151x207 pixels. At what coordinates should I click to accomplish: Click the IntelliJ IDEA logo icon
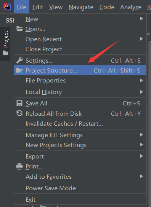coord(7,7)
